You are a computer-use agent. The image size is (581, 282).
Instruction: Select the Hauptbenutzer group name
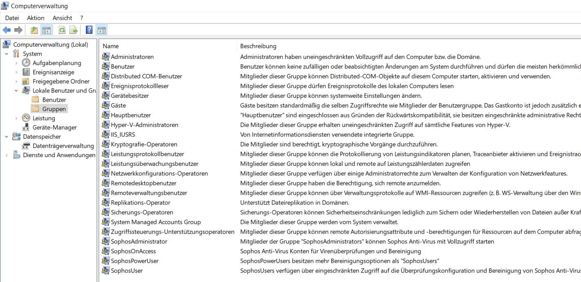pyautogui.click(x=131, y=115)
